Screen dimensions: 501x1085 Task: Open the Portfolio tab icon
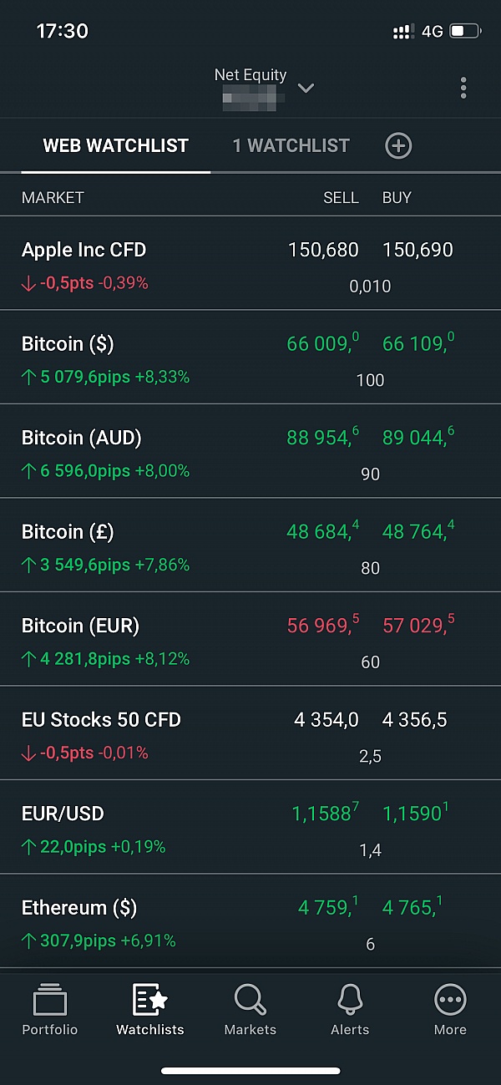point(49,1000)
